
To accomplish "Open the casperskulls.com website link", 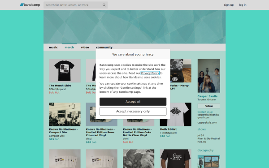I will tap(207, 123).
